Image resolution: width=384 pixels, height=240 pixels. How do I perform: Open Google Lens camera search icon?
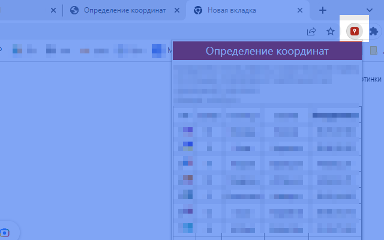5,232
